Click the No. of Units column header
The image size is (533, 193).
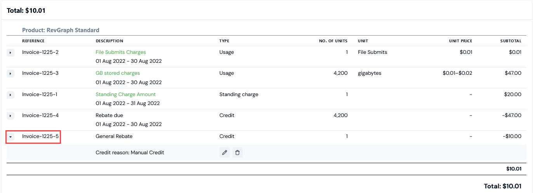click(333, 41)
